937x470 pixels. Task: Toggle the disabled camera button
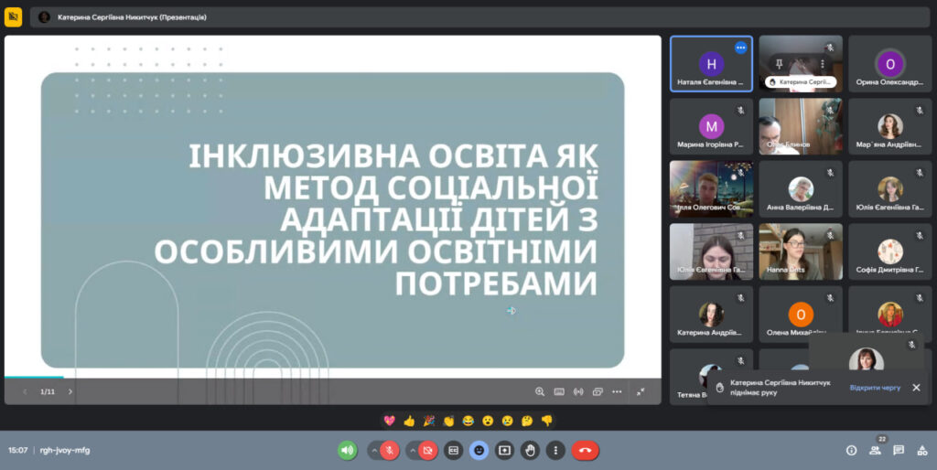point(427,450)
